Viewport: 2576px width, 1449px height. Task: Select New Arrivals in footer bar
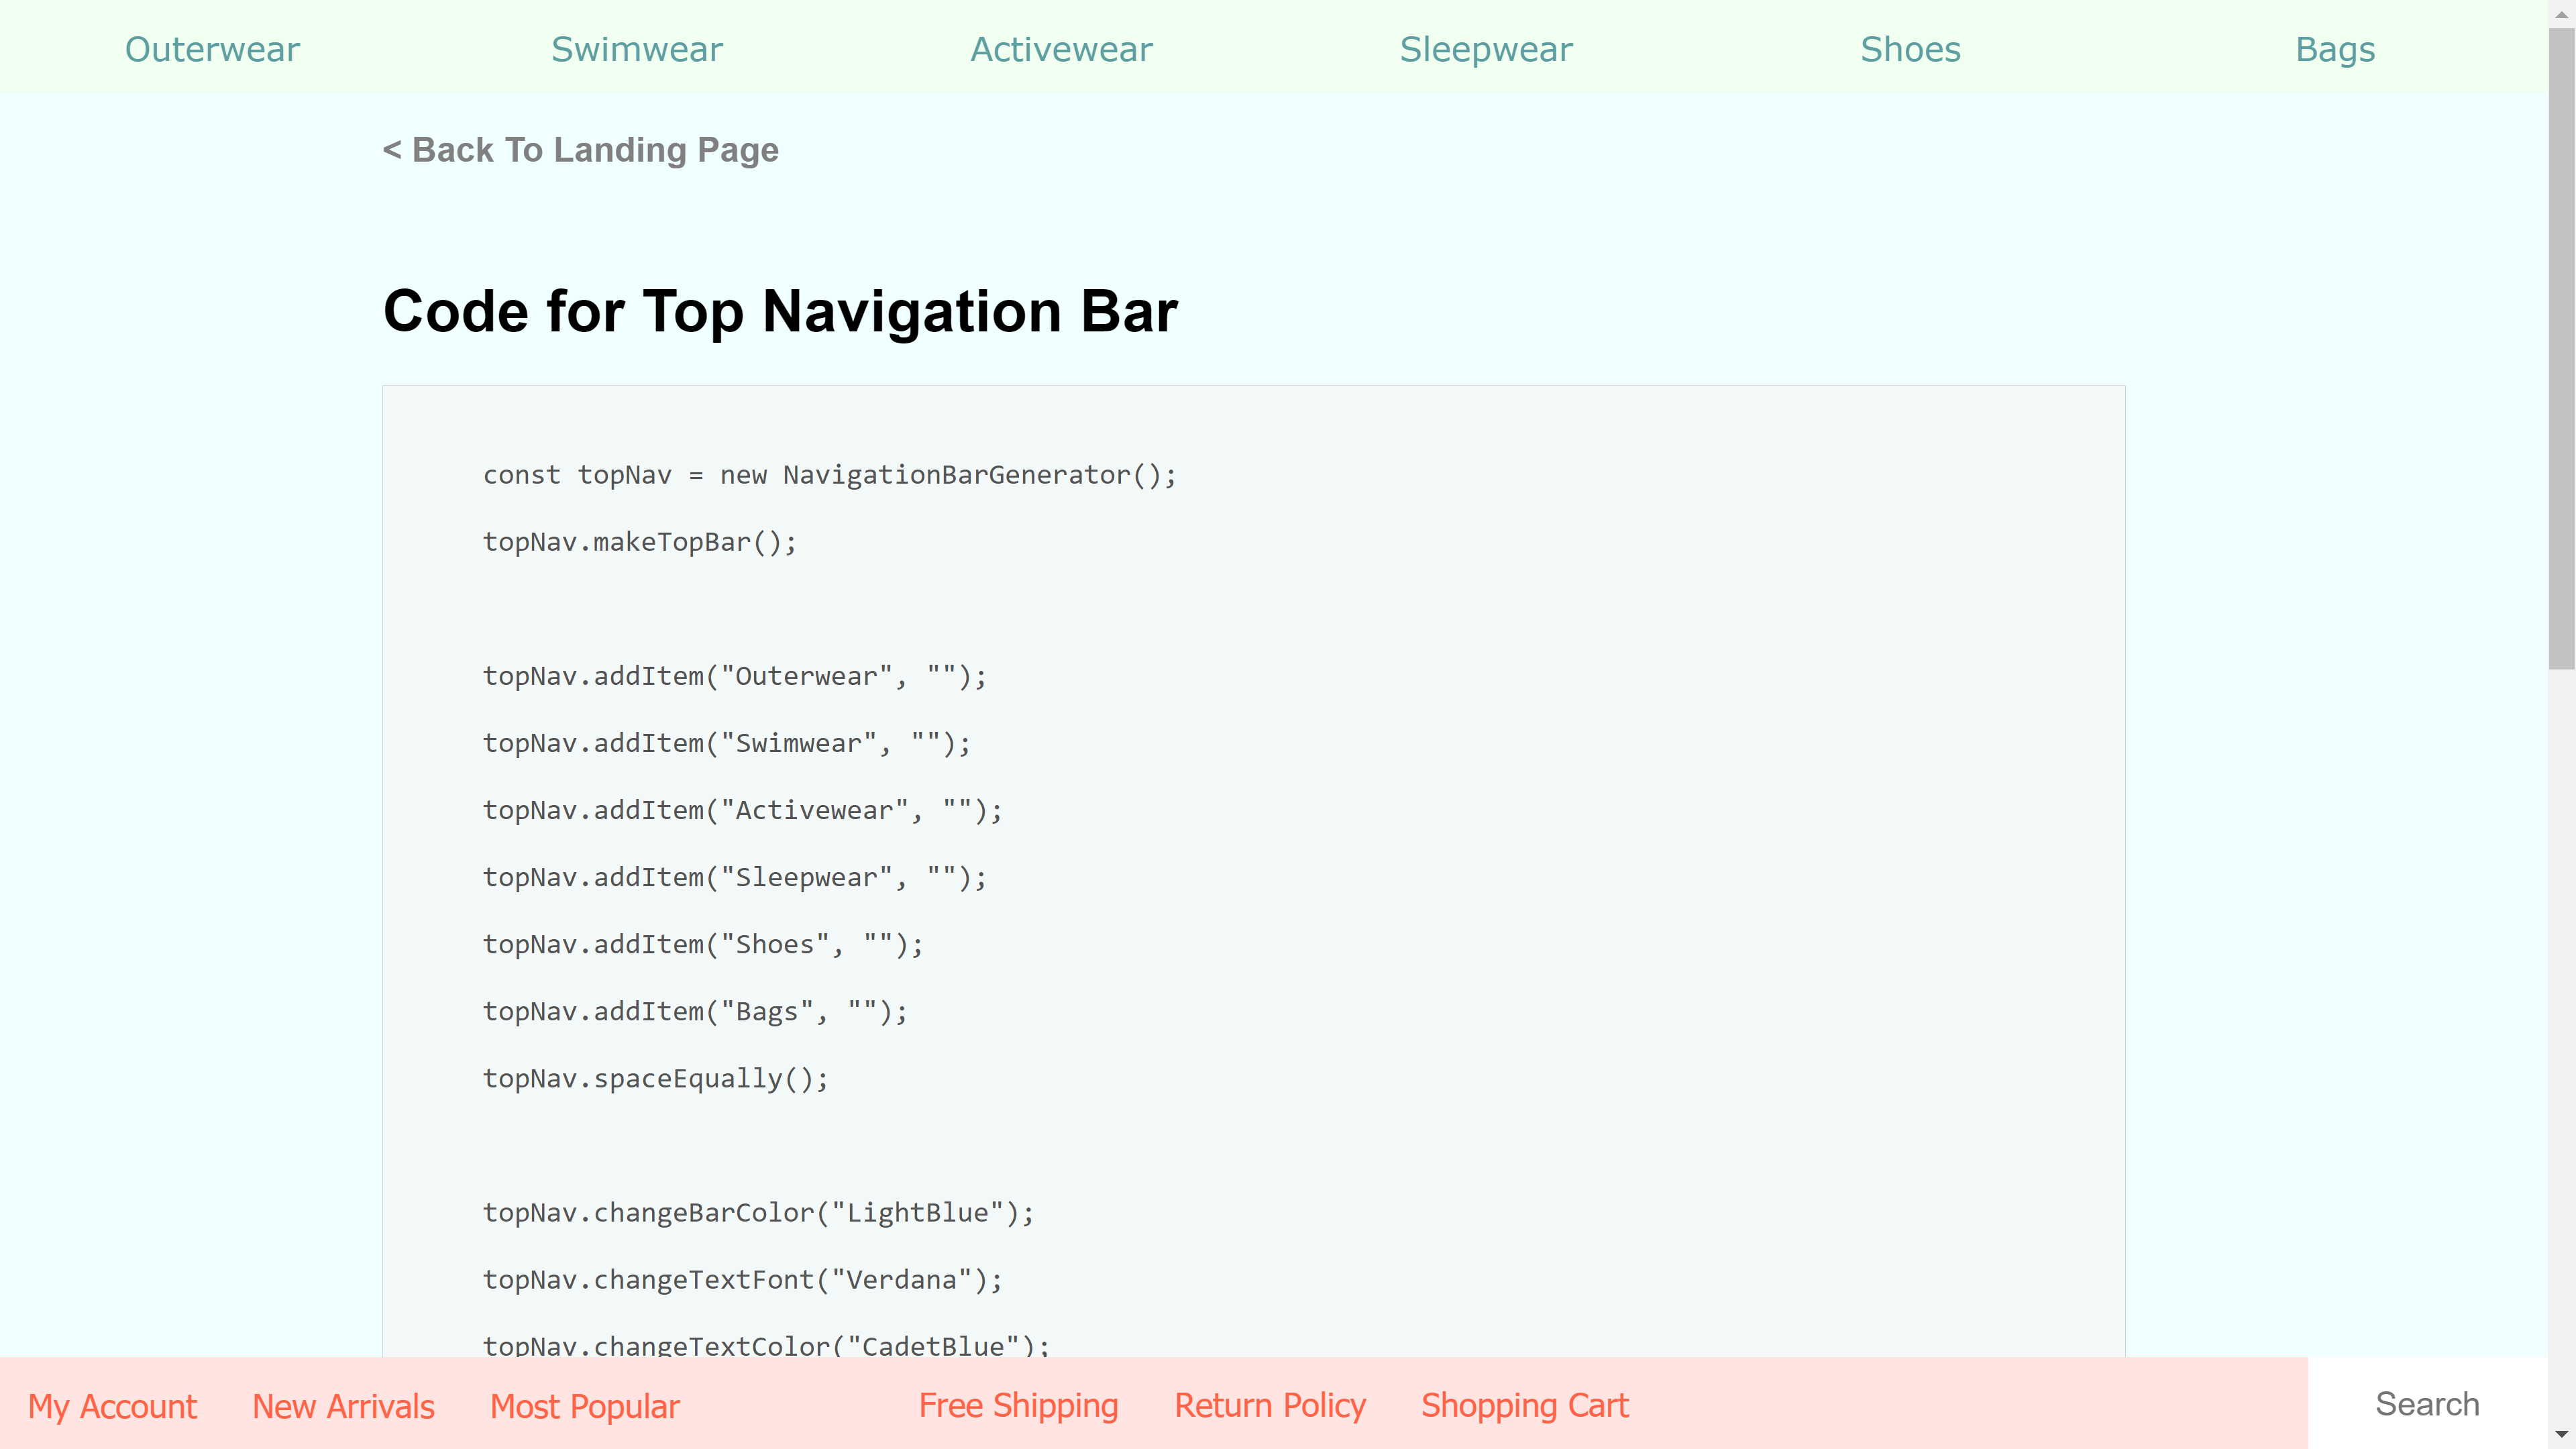click(343, 1405)
